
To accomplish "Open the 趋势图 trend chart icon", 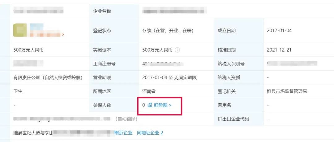I will [150, 105].
